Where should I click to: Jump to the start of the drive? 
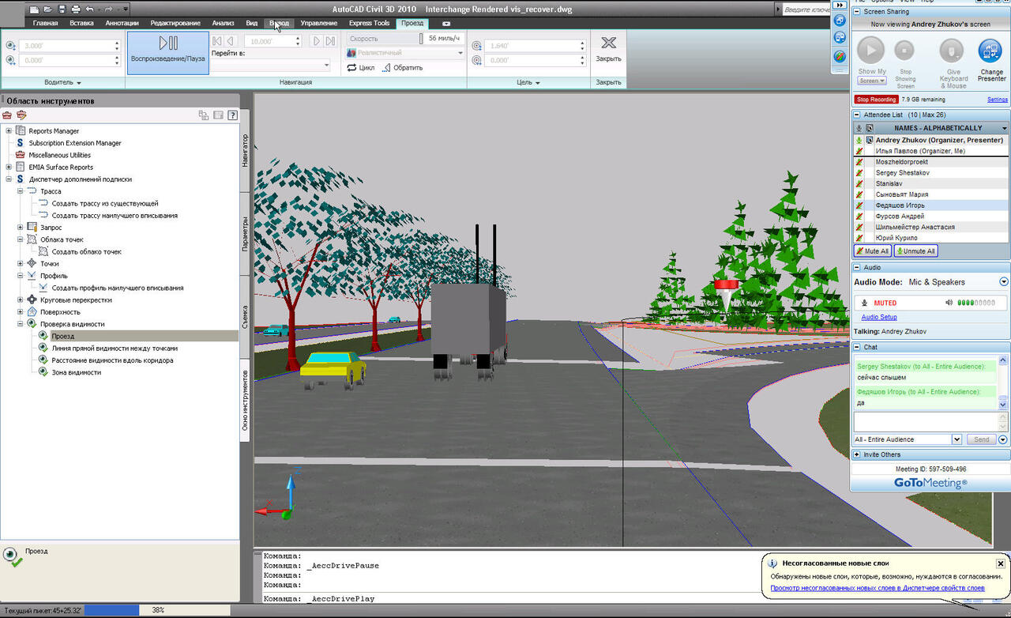tap(217, 41)
